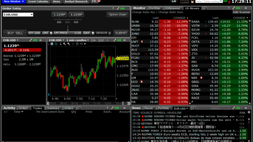Click the bar-type chart toolbar icon

pyautogui.click(x=56, y=44)
